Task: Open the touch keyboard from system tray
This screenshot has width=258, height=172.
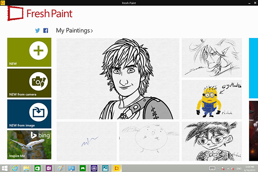Action: (x=212, y=169)
